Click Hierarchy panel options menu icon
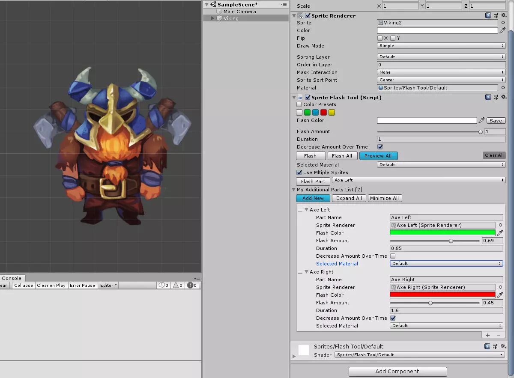The height and width of the screenshot is (378, 514). click(284, 4)
